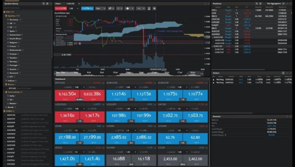Sell USD/JPY at 107.985
295x167 pixels.
119,117
